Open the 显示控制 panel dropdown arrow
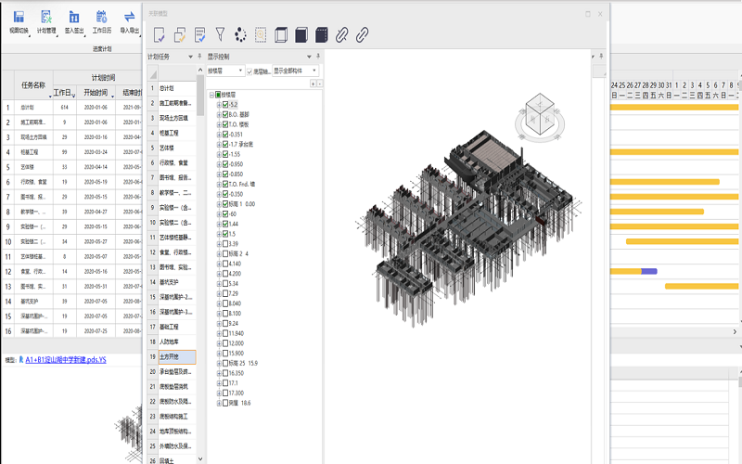Image resolution: width=742 pixels, height=464 pixels. pos(309,57)
